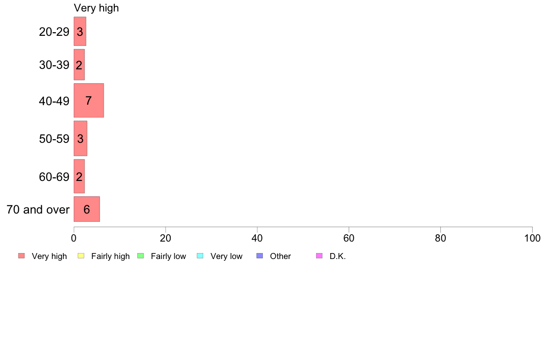The width and height of the screenshot is (545, 338).
Task: Click the D.K. magenta legend swatch
Action: click(319, 256)
